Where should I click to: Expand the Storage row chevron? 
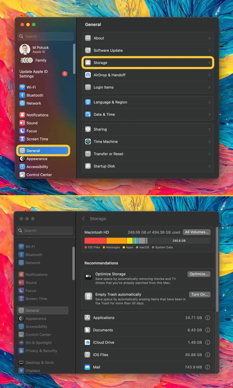(x=209, y=63)
